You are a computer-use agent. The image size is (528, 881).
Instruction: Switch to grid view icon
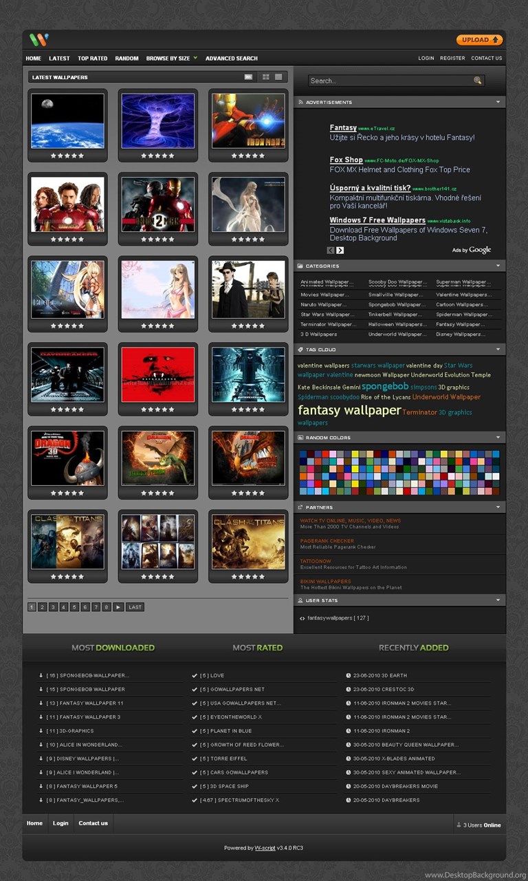pos(265,77)
